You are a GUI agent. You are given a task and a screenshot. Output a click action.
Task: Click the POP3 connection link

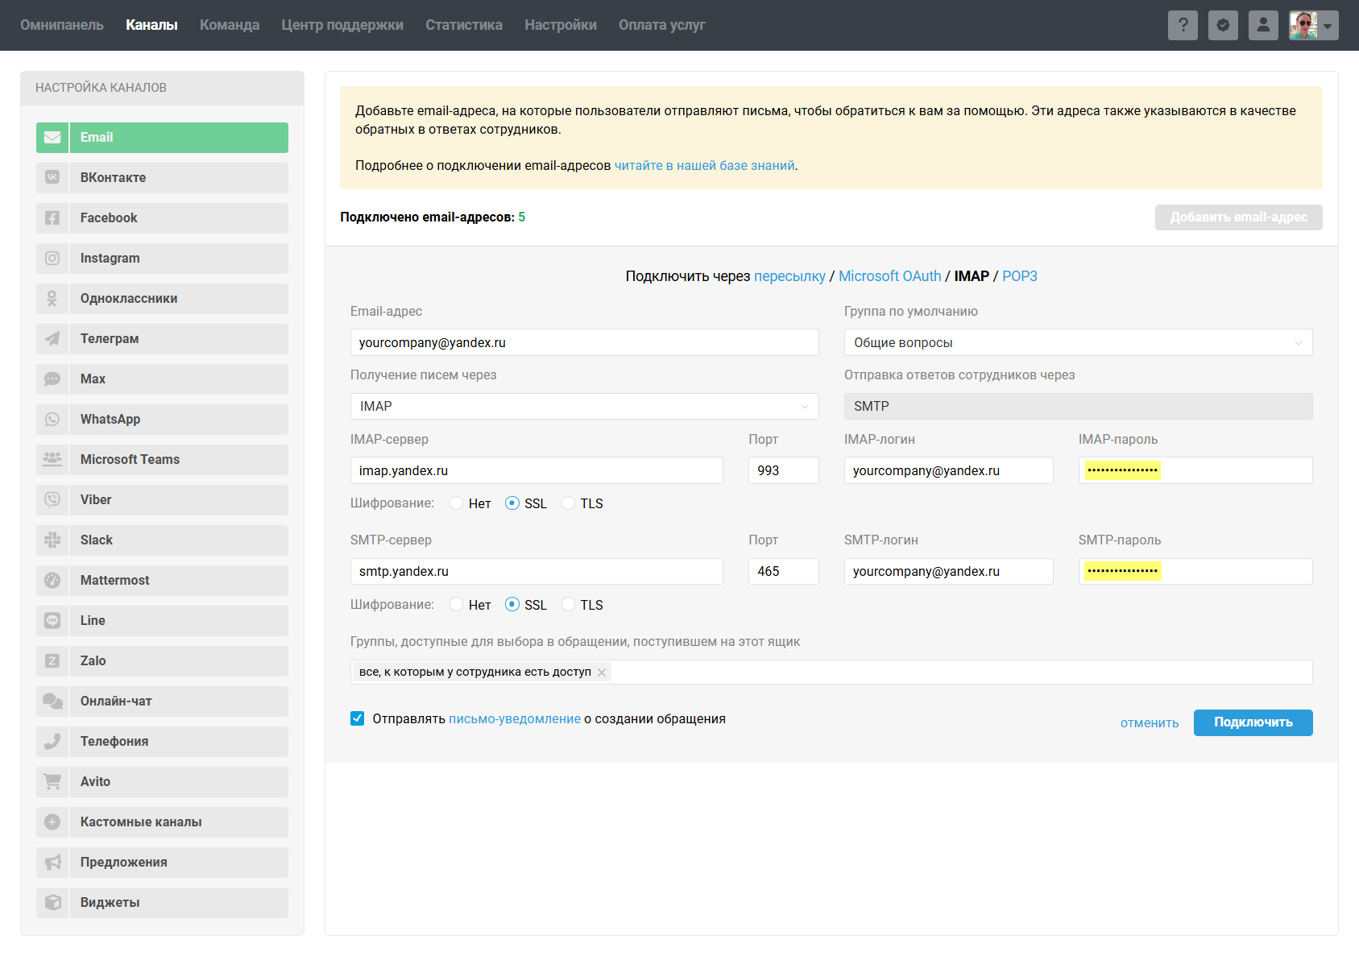pyautogui.click(x=1019, y=276)
